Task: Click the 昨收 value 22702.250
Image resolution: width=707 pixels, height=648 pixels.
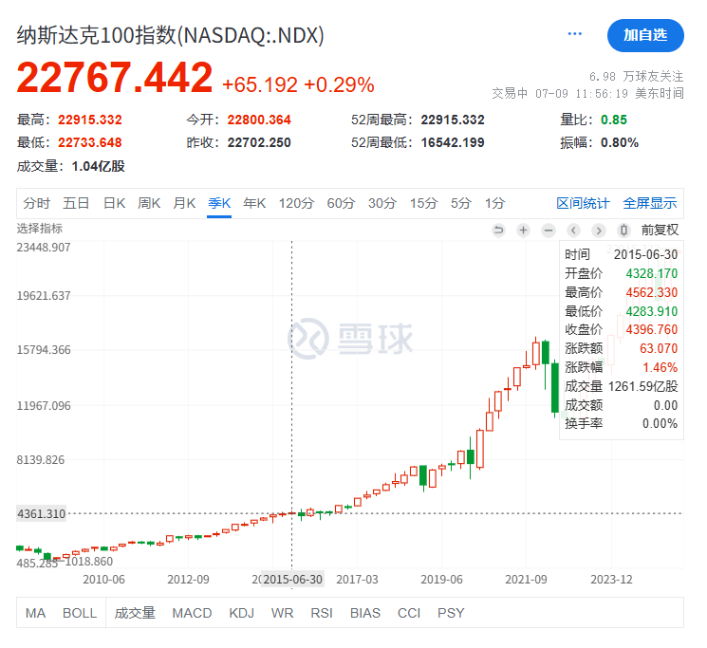Action: 259,143
